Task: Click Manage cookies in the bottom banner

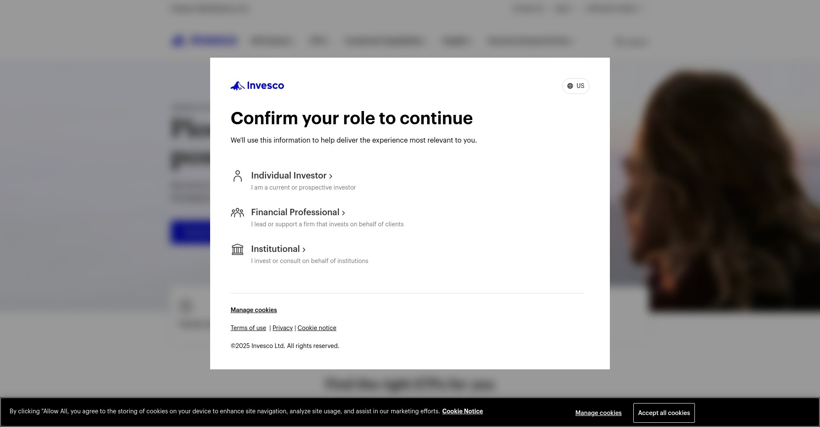Action: (598, 413)
